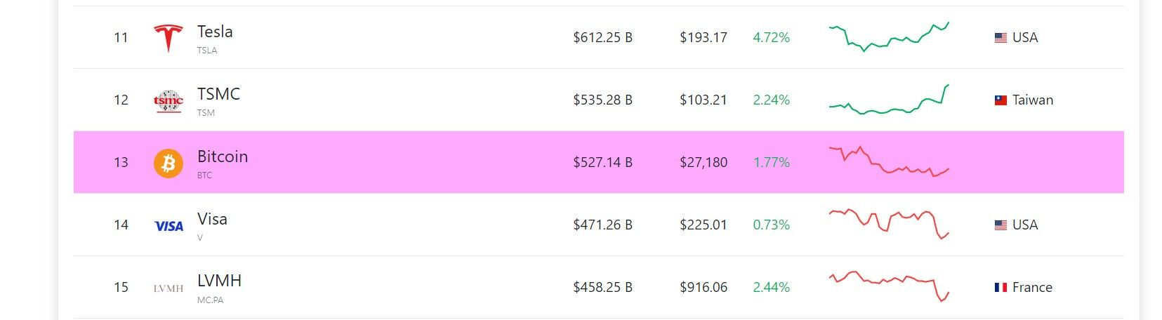Click the LVMH logo icon

point(169,288)
